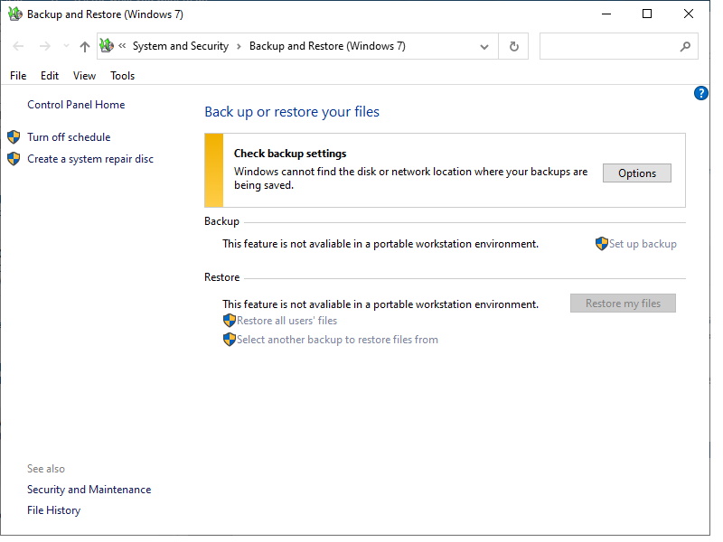This screenshot has height=542, width=723.
Task: Open the File menu
Action: (x=18, y=76)
